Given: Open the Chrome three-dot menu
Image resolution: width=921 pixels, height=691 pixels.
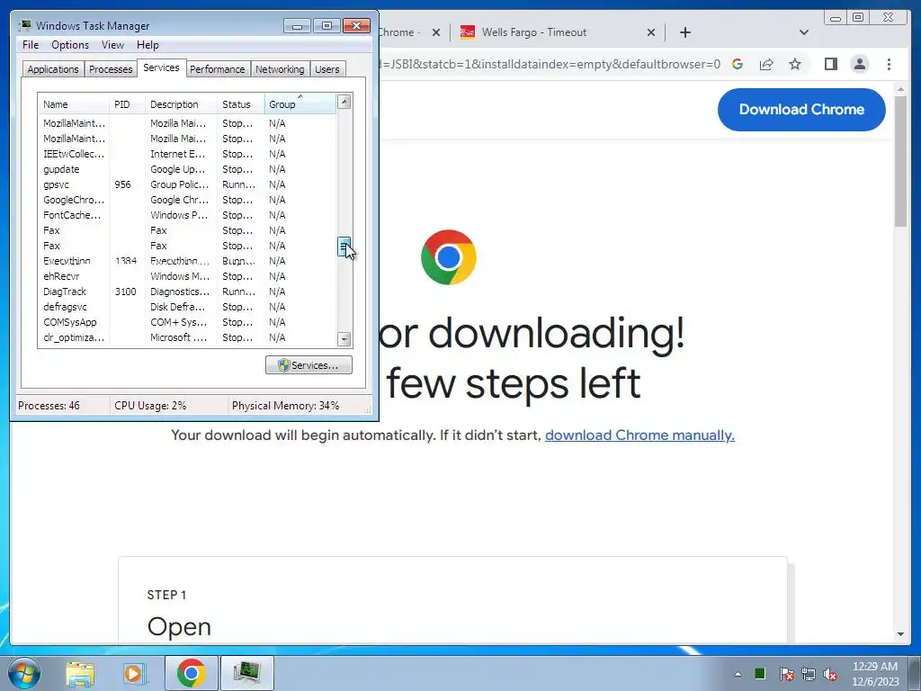Looking at the screenshot, I should point(889,64).
